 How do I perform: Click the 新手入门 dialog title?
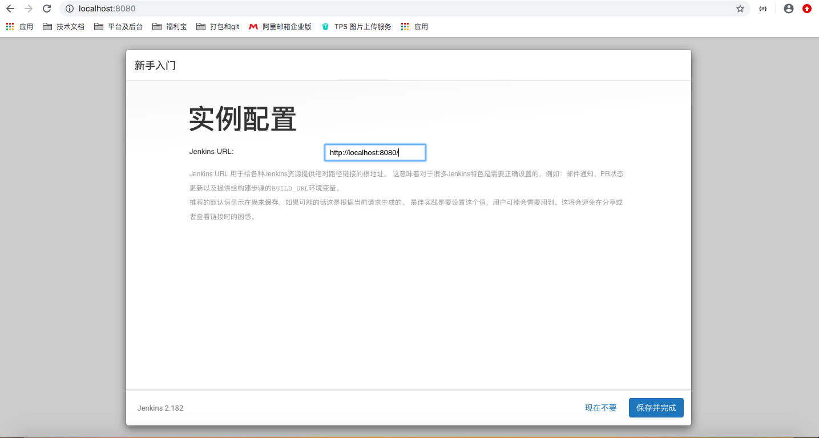pos(155,66)
